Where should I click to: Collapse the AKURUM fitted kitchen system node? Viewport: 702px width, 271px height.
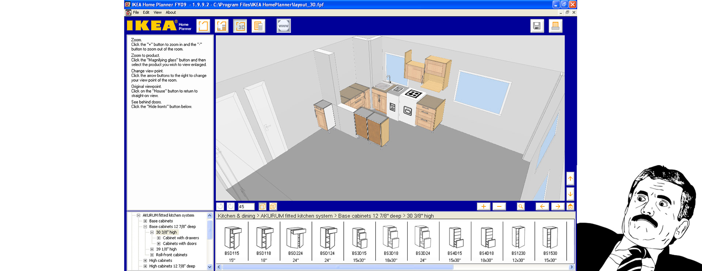pyautogui.click(x=139, y=215)
